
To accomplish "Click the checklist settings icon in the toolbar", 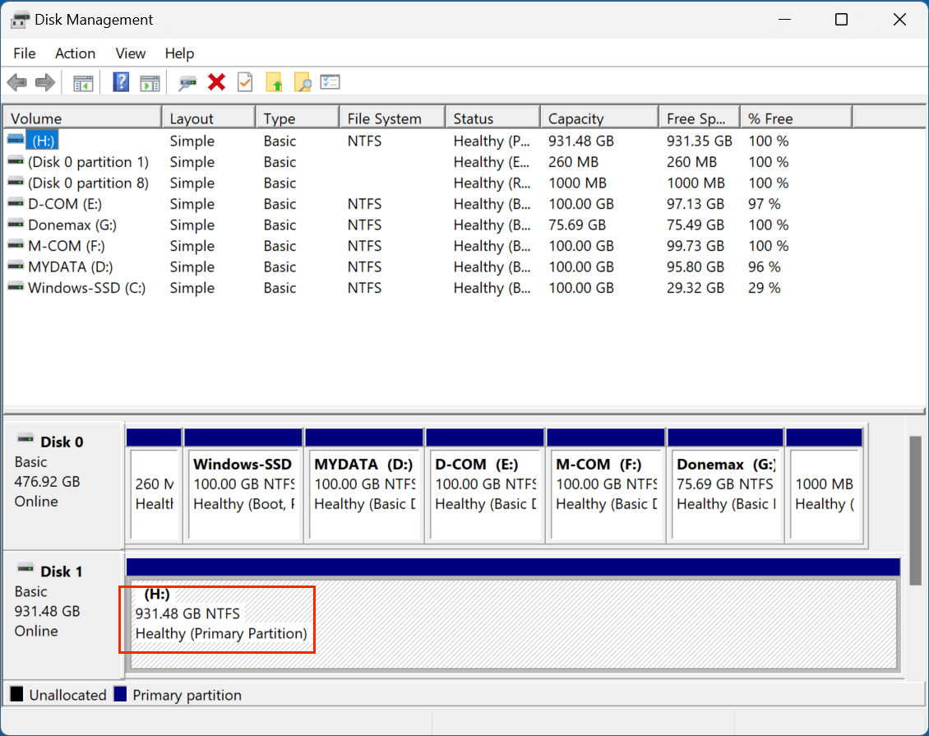I will [x=330, y=82].
